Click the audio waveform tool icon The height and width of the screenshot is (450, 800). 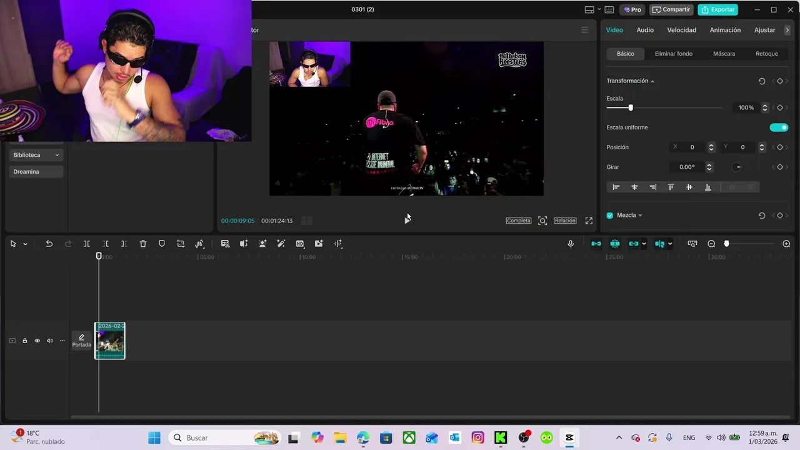coord(337,244)
